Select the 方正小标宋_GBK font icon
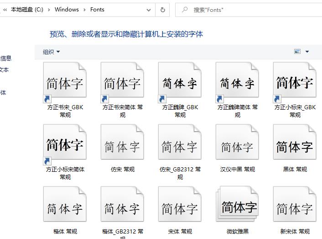 click(x=295, y=83)
